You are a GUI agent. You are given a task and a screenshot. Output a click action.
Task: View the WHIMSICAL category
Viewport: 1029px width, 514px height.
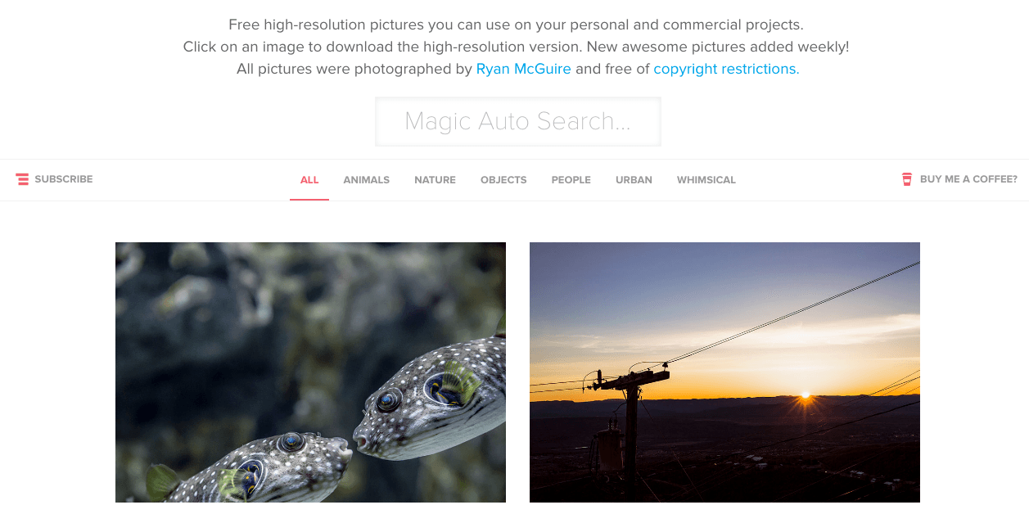coord(706,180)
